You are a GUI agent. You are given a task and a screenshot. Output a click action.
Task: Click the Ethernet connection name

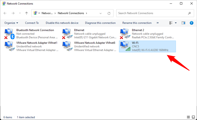[x=79, y=30]
